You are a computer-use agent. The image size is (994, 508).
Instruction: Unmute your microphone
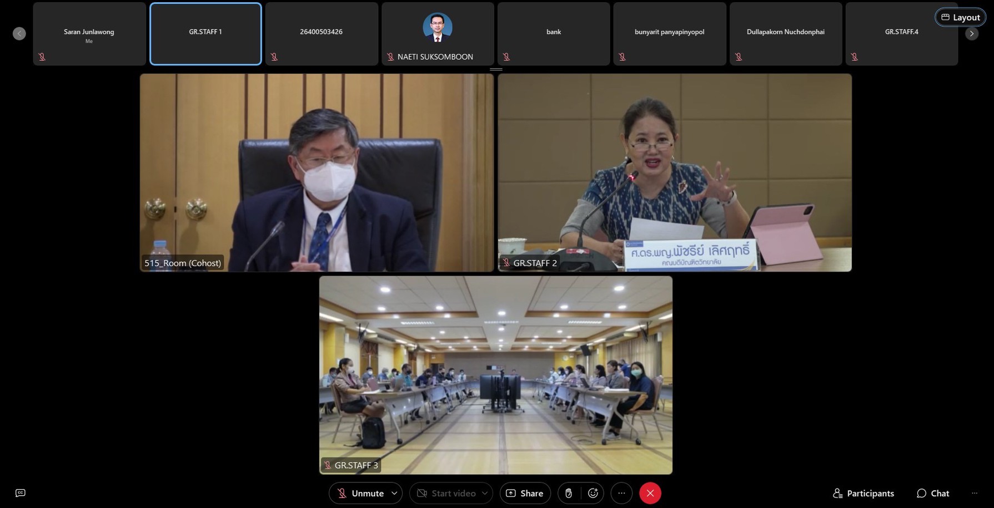[x=361, y=493]
